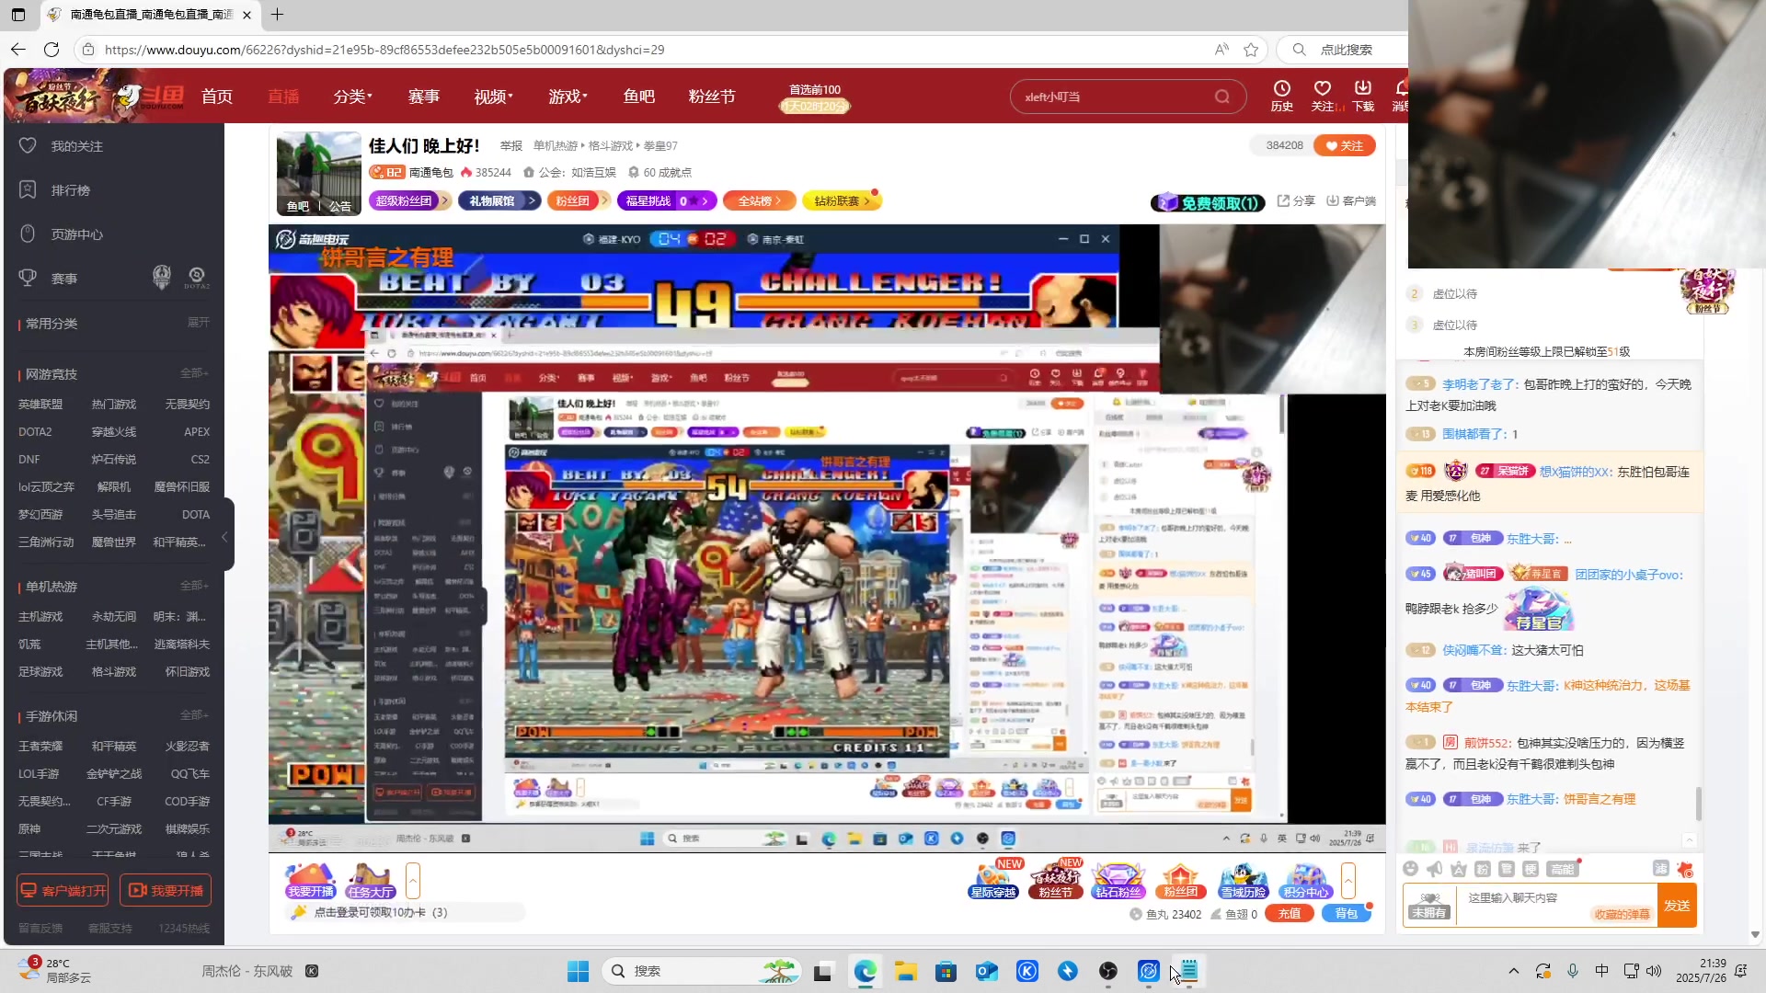The height and width of the screenshot is (993, 1766).
Task: Click the 高能 chat toolbar icon
Action: [x=1563, y=869]
